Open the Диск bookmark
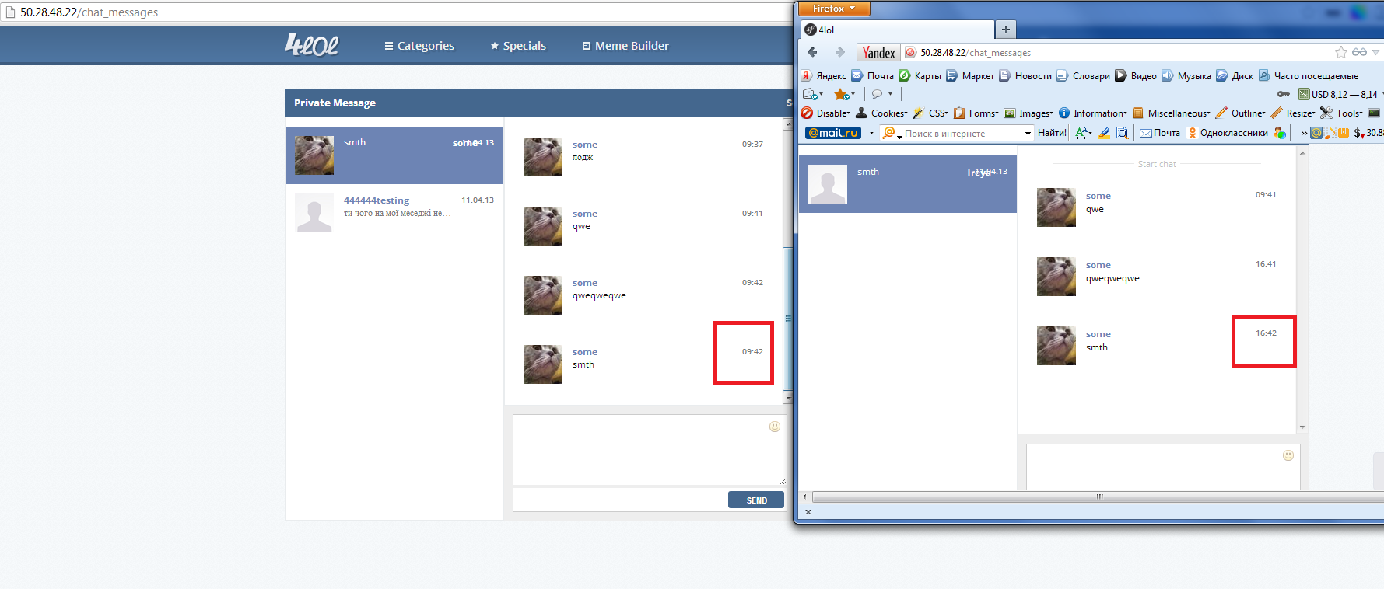Image resolution: width=1384 pixels, height=589 pixels. (x=1235, y=75)
